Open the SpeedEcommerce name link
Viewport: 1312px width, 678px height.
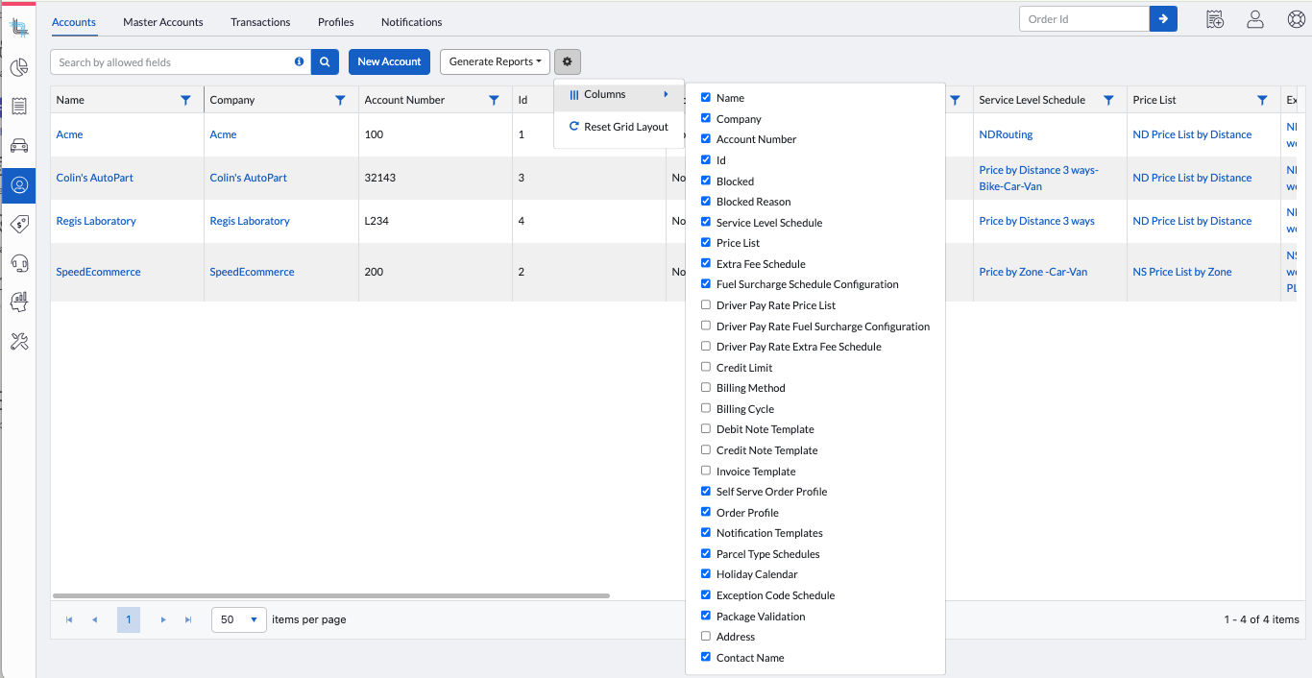click(x=99, y=272)
